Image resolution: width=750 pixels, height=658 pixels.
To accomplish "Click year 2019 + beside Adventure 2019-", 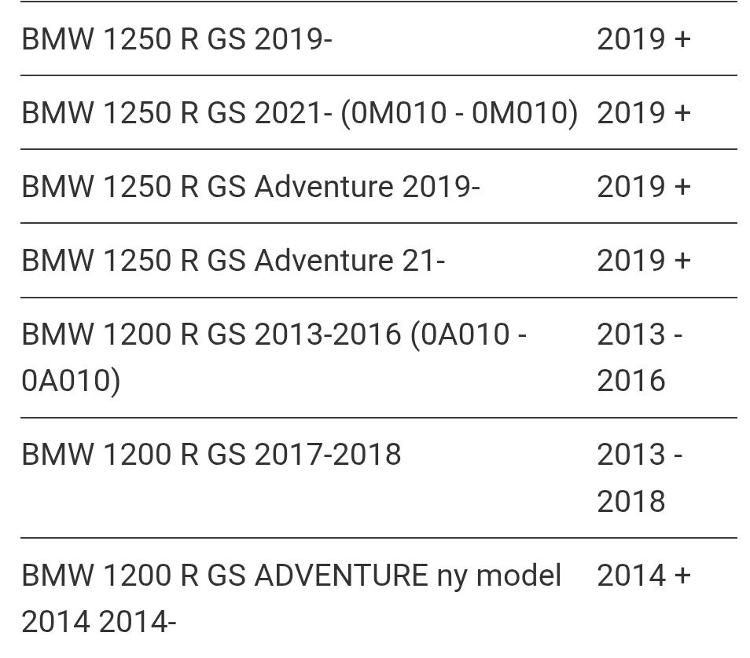I will point(644,186).
